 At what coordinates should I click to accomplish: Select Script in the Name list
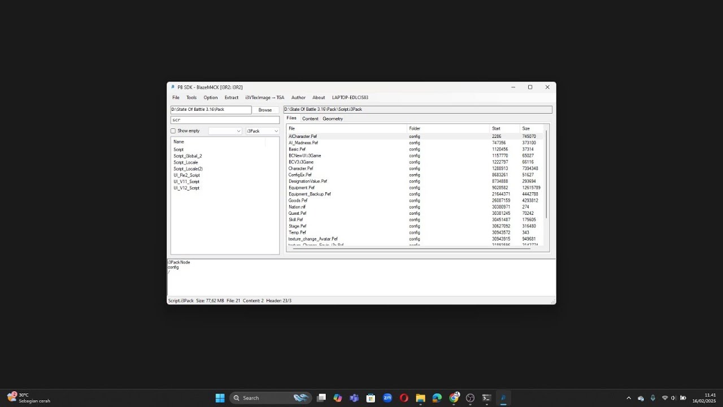(178, 149)
